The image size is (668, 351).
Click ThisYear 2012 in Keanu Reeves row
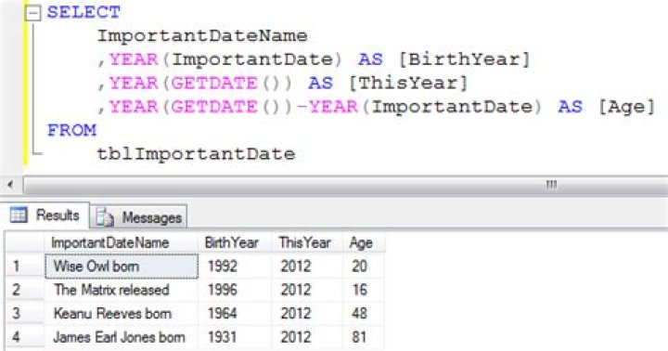(x=296, y=314)
